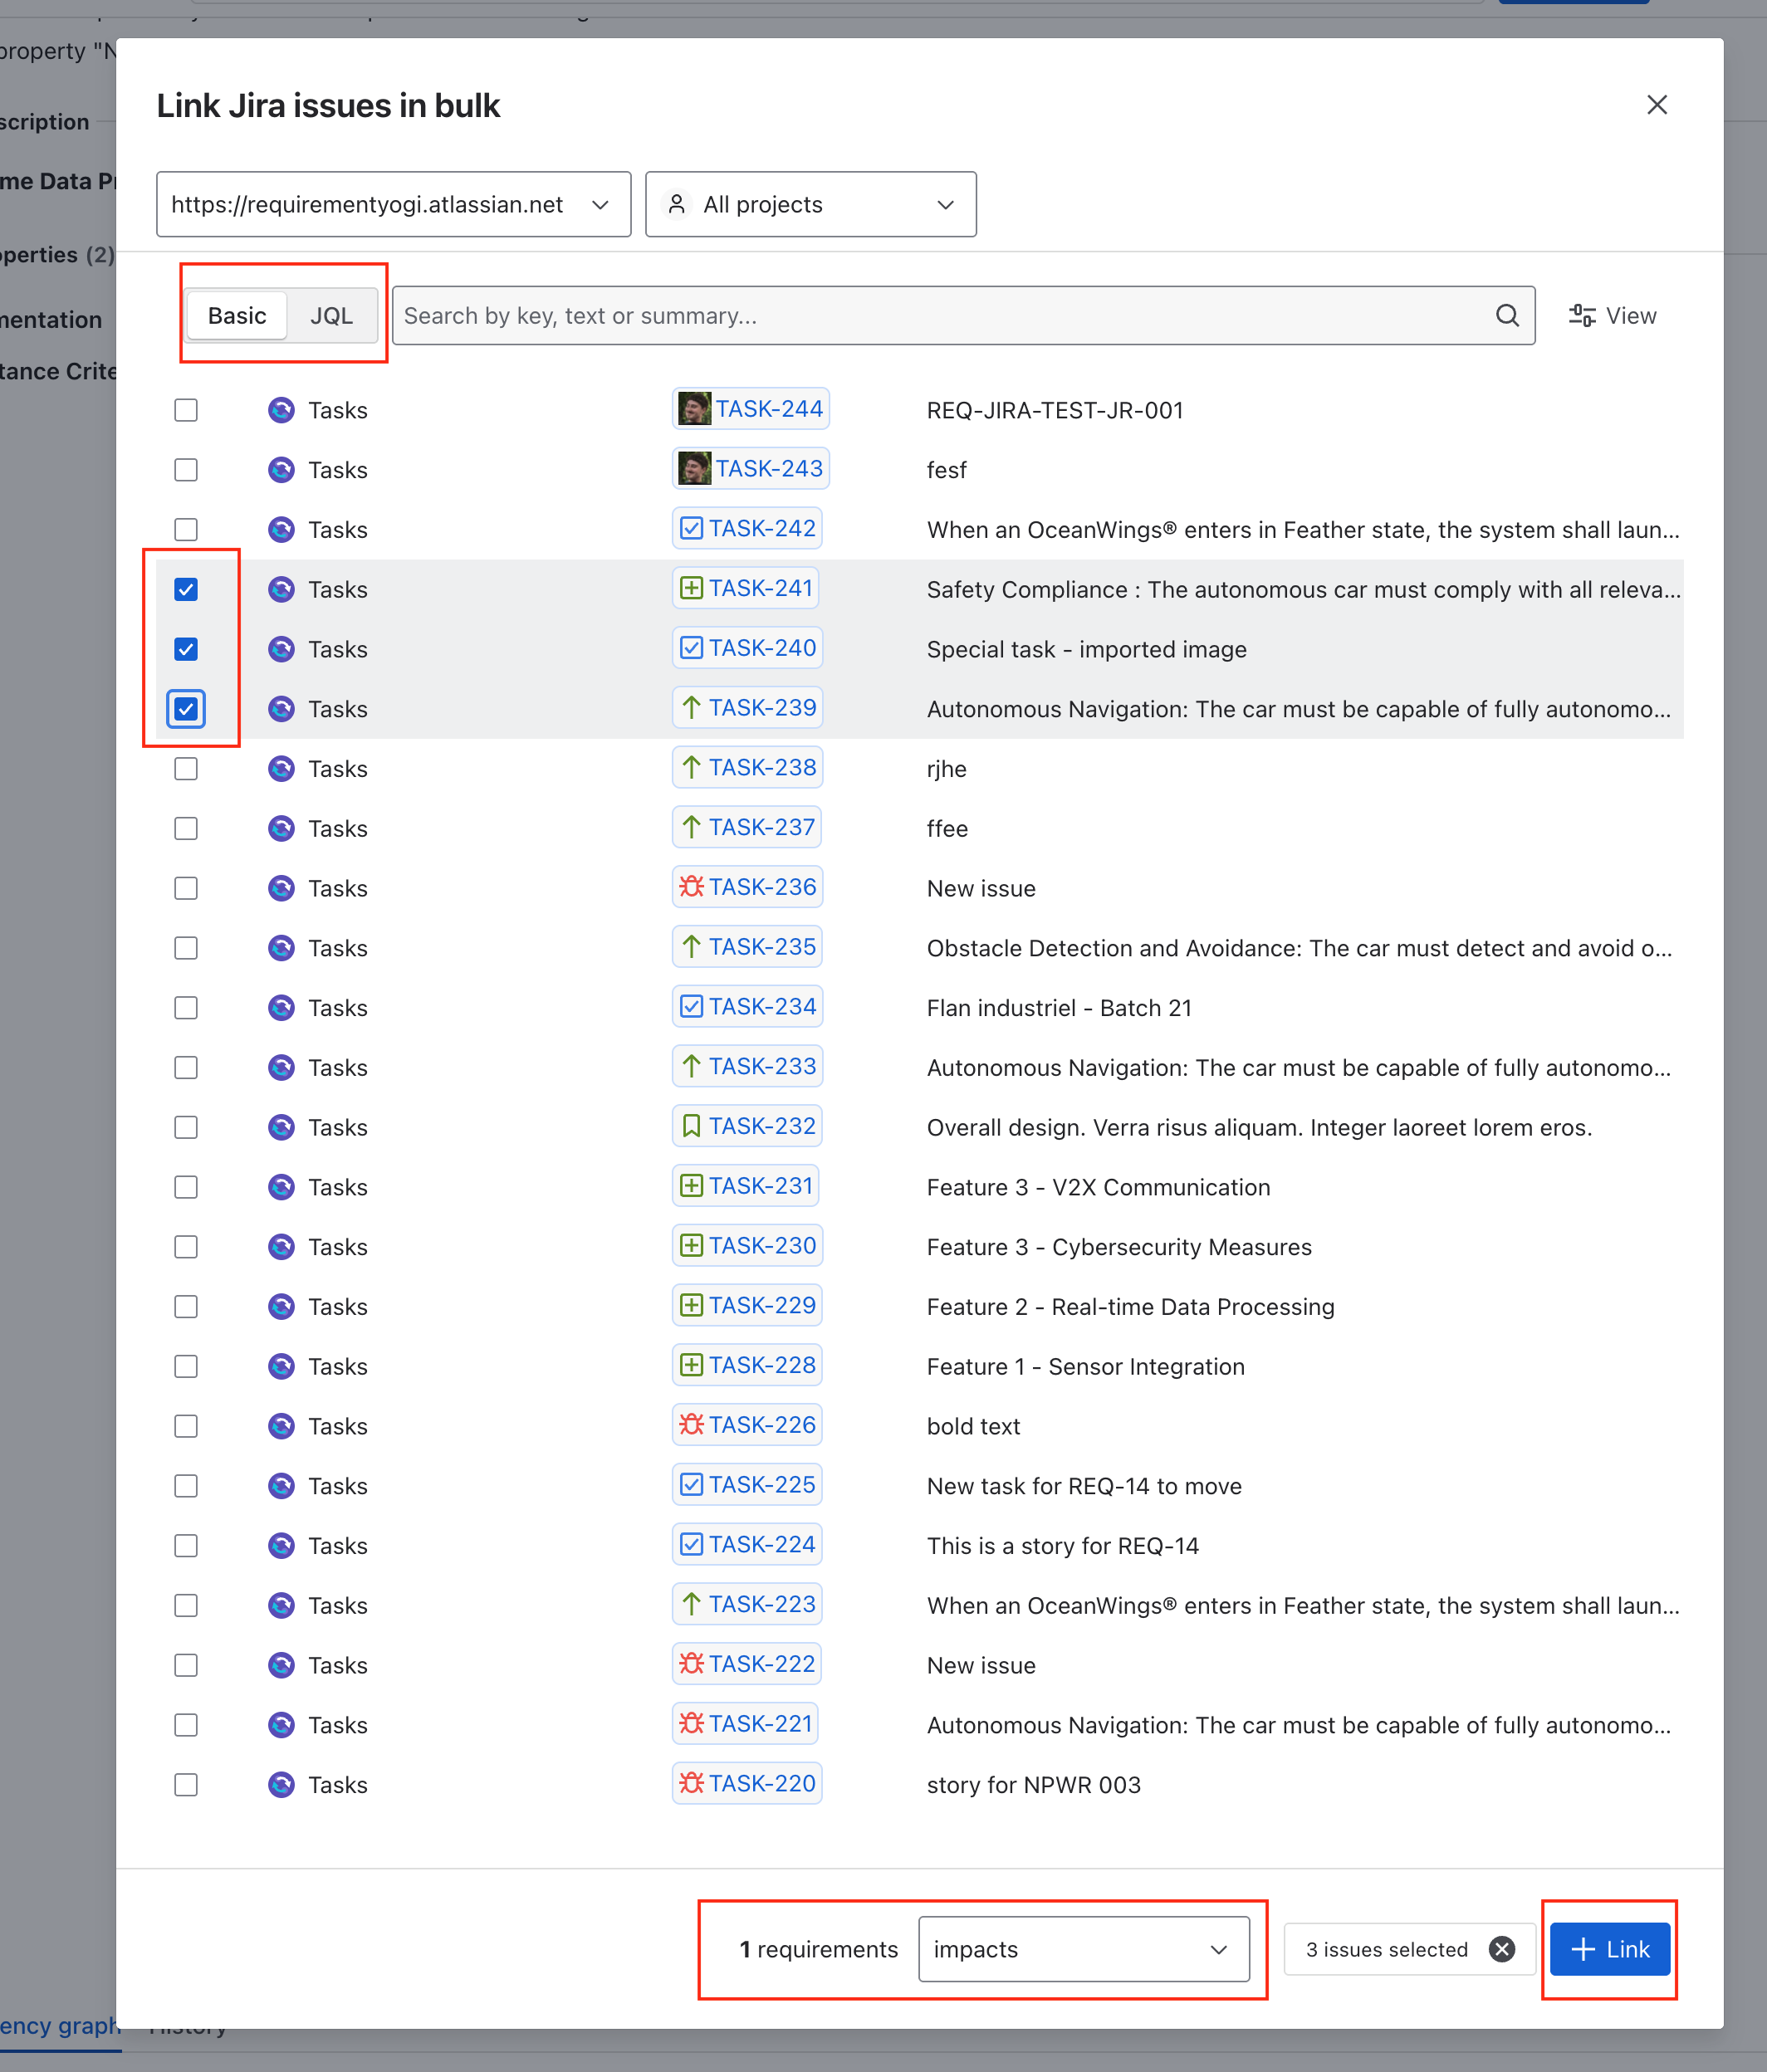Image resolution: width=1767 pixels, height=2072 pixels.
Task: Click the Tasks project icon in TASK-231 row
Action: coord(281,1187)
